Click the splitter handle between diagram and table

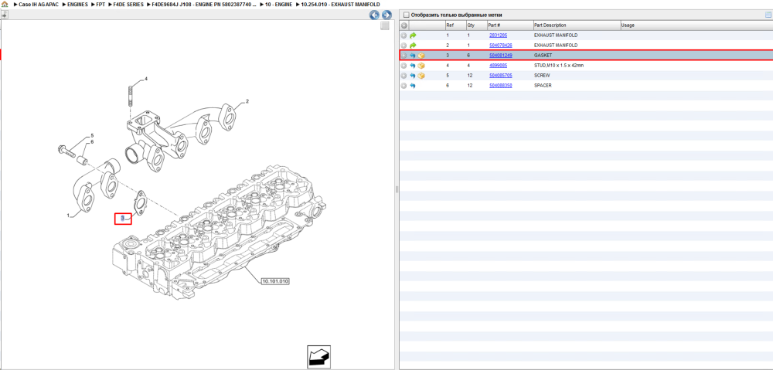[397, 189]
